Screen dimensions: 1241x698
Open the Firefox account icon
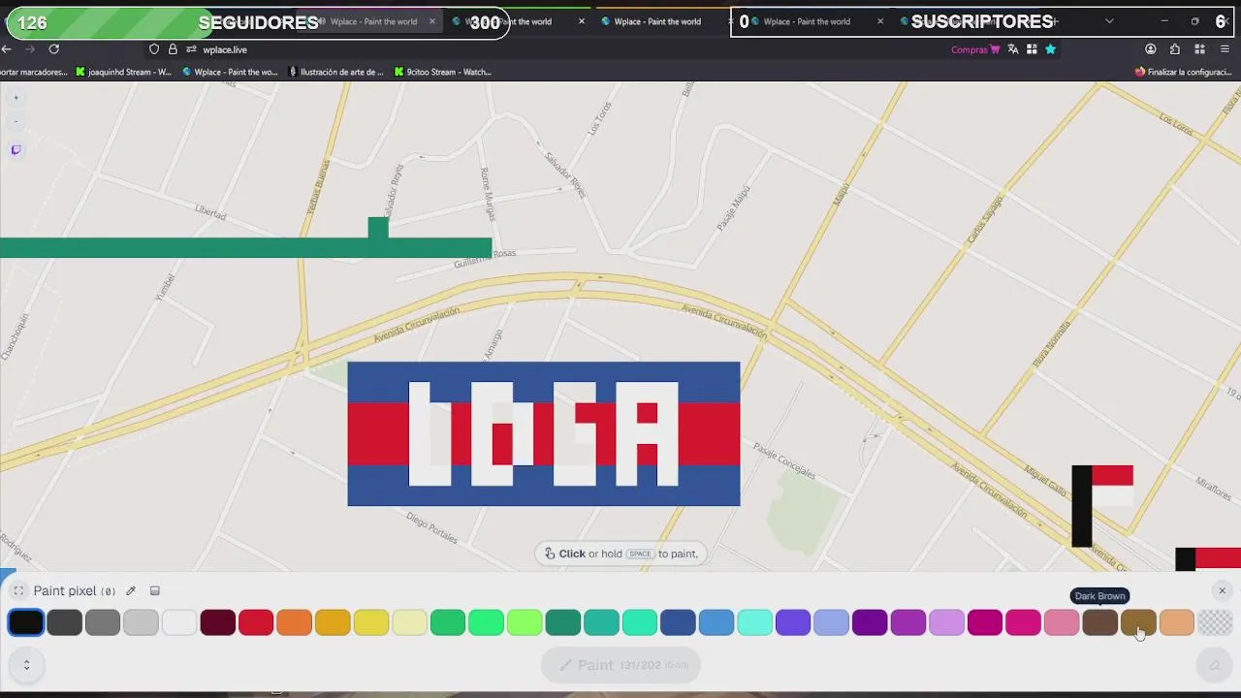[x=1151, y=49]
